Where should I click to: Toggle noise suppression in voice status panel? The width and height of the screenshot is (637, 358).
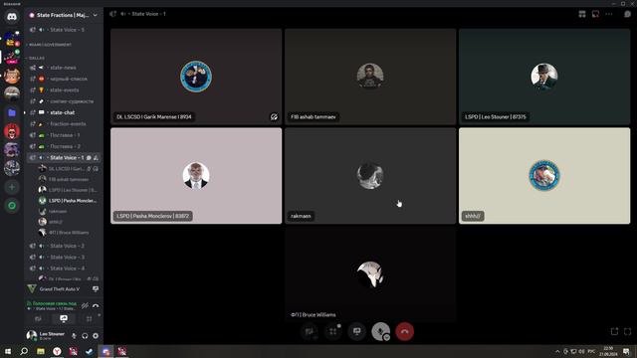tap(85, 305)
